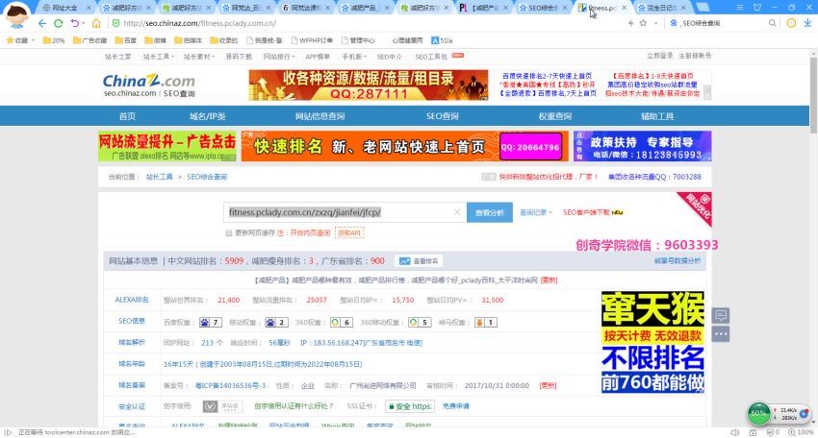
Task: Click the green security shield in address bar
Action: (x=115, y=23)
